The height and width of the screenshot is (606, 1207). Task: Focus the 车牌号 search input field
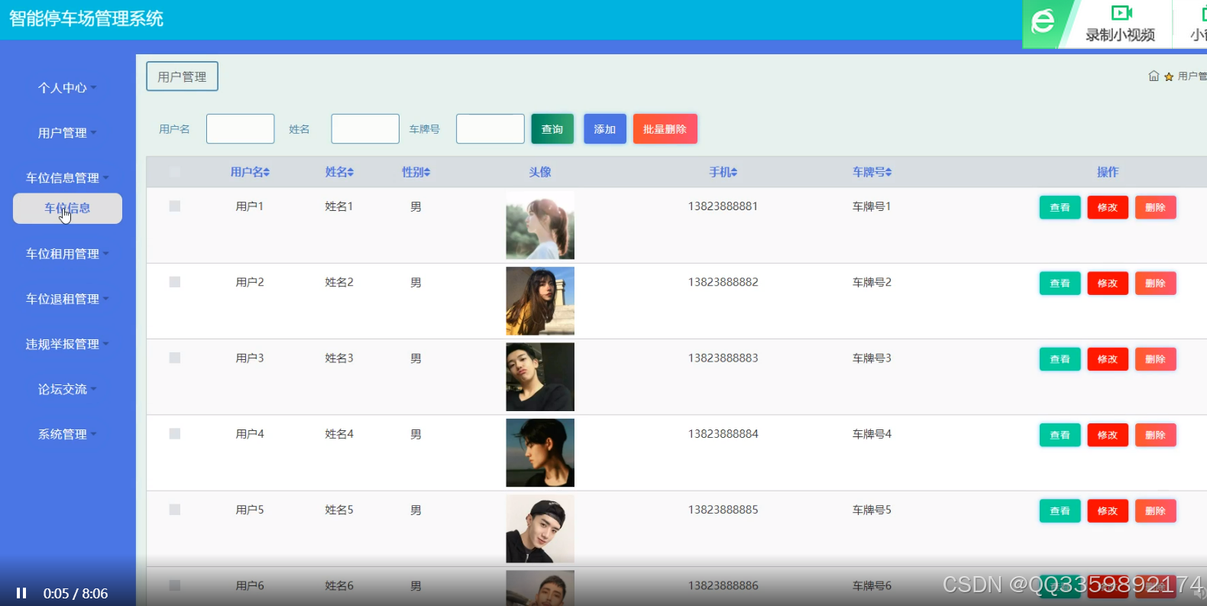(490, 129)
